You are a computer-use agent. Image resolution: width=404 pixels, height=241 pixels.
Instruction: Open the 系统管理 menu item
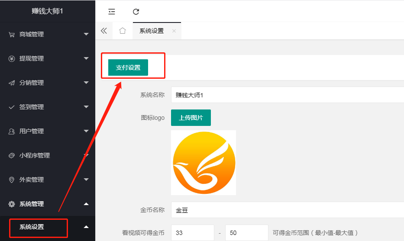[x=48, y=204]
